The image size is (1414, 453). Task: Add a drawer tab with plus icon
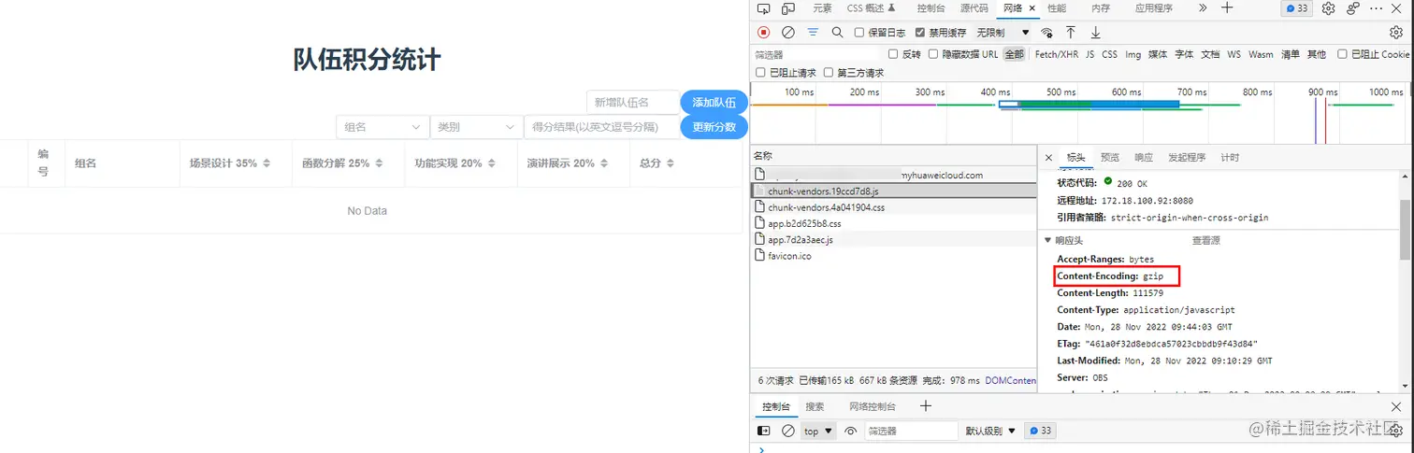click(925, 406)
